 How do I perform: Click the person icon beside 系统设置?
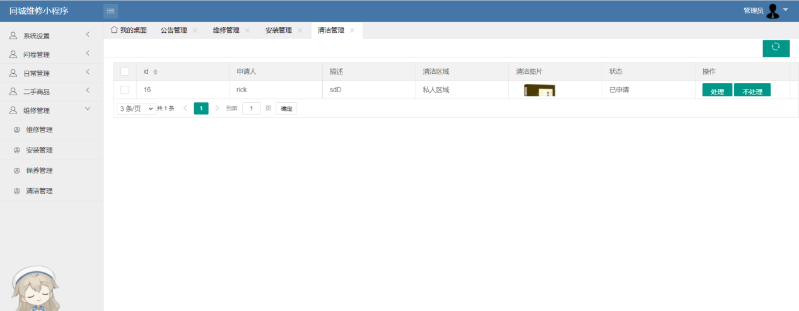pos(13,36)
